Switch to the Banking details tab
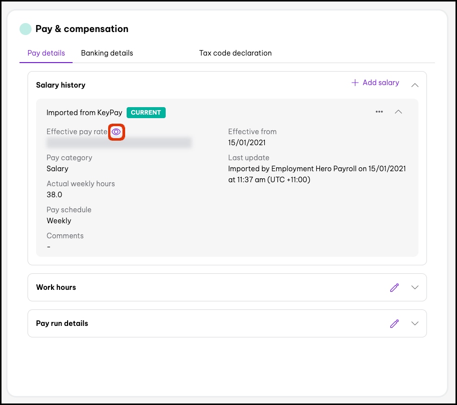The height and width of the screenshot is (405, 457). click(x=107, y=53)
